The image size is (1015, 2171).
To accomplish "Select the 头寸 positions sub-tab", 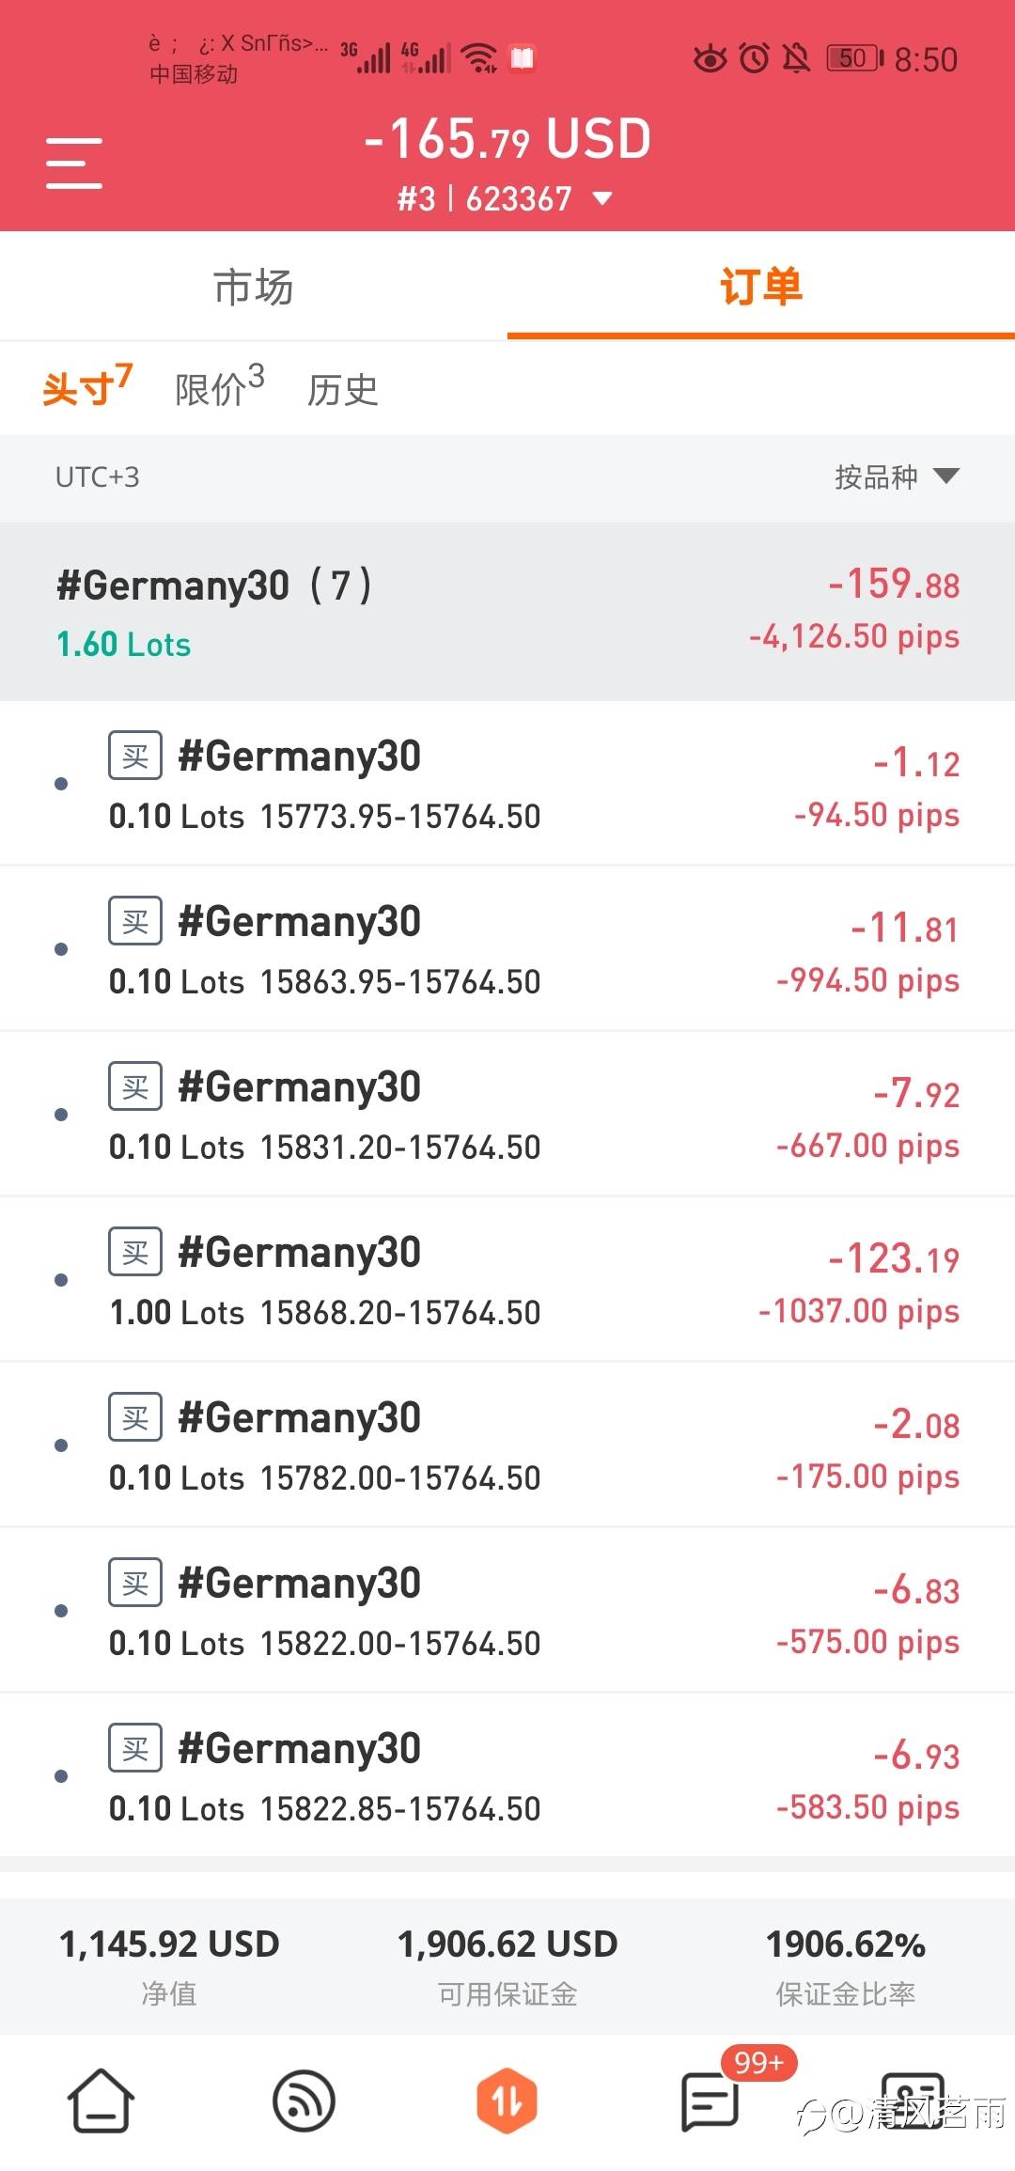I will tap(86, 388).
